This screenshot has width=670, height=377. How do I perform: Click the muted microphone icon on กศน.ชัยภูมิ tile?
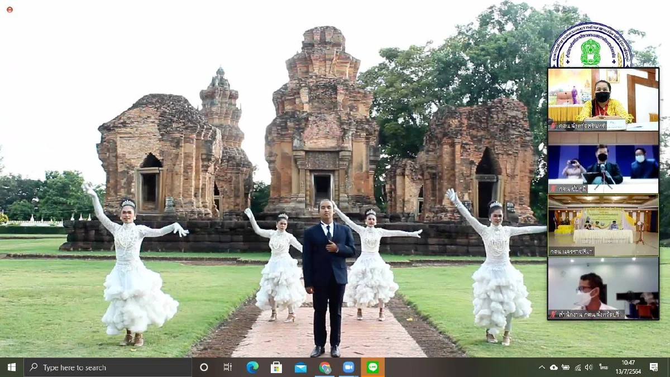[553, 189]
